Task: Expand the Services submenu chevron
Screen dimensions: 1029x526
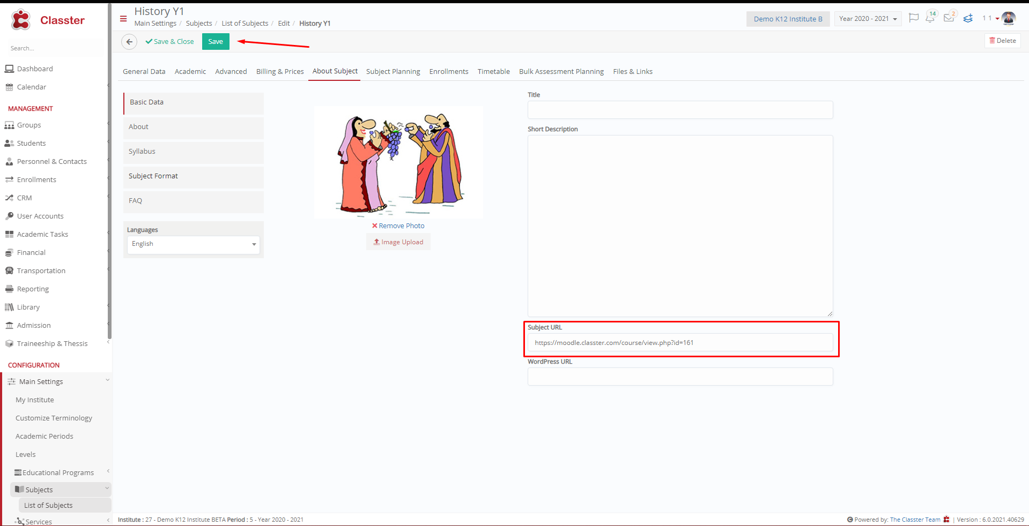Action: 108,520
